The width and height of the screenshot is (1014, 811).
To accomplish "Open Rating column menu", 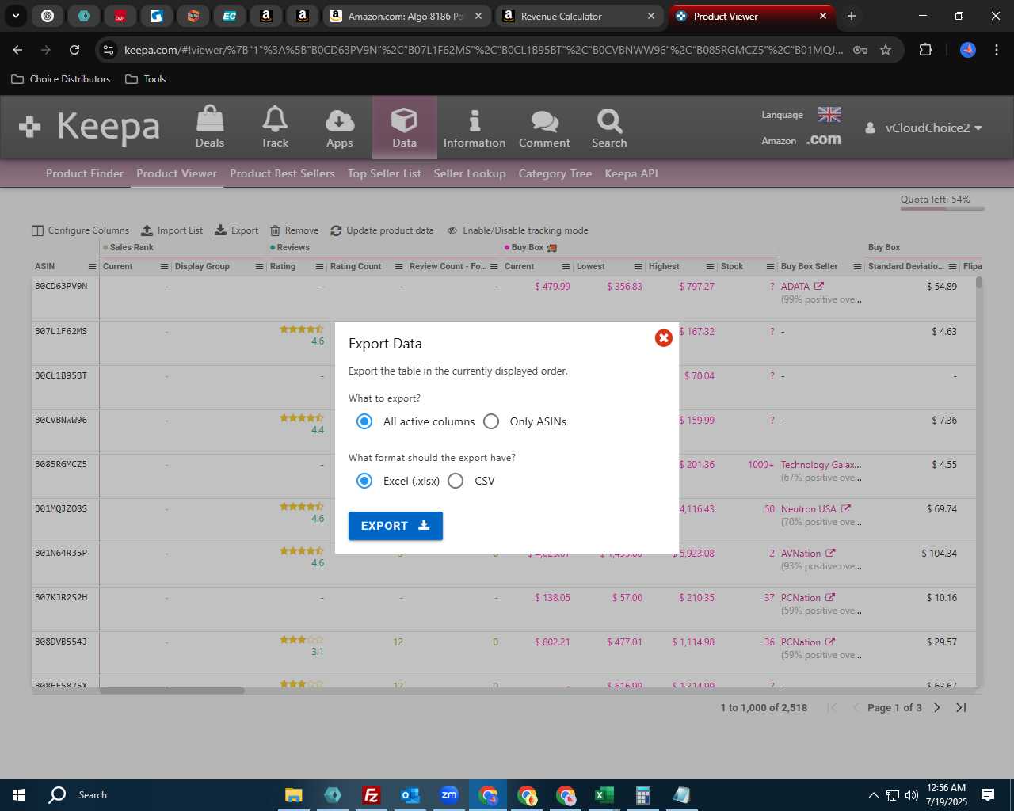I will click(320, 267).
